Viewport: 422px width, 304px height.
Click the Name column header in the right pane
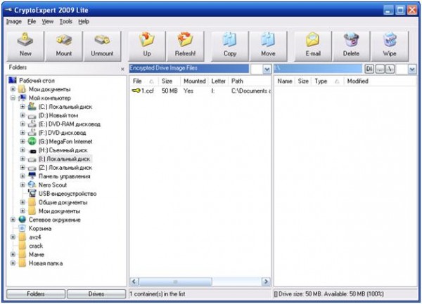pyautogui.click(x=285, y=81)
